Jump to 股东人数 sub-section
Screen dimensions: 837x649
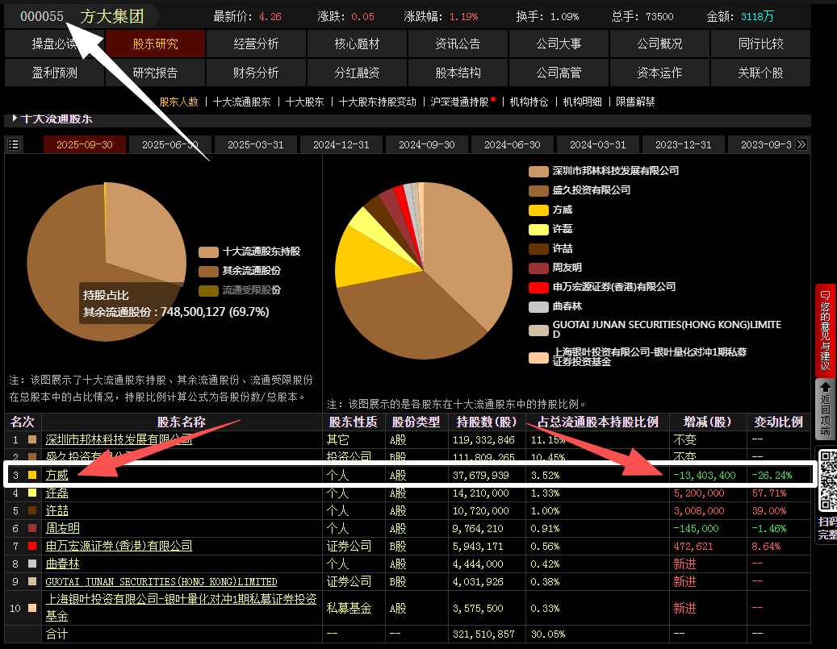[x=179, y=102]
